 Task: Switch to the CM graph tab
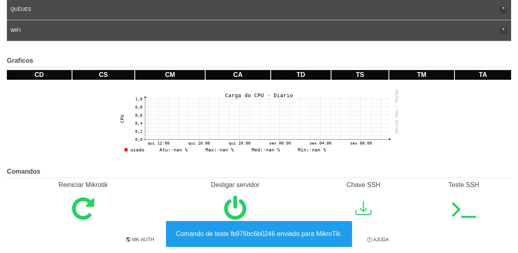point(170,75)
